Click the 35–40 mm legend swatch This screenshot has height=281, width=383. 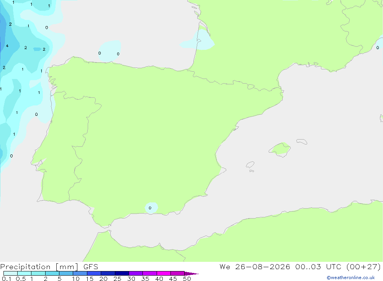click(x=150, y=273)
